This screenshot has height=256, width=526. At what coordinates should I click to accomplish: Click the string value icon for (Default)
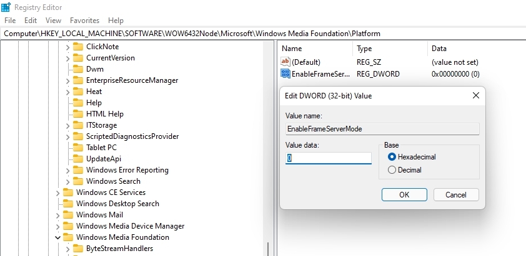point(285,62)
